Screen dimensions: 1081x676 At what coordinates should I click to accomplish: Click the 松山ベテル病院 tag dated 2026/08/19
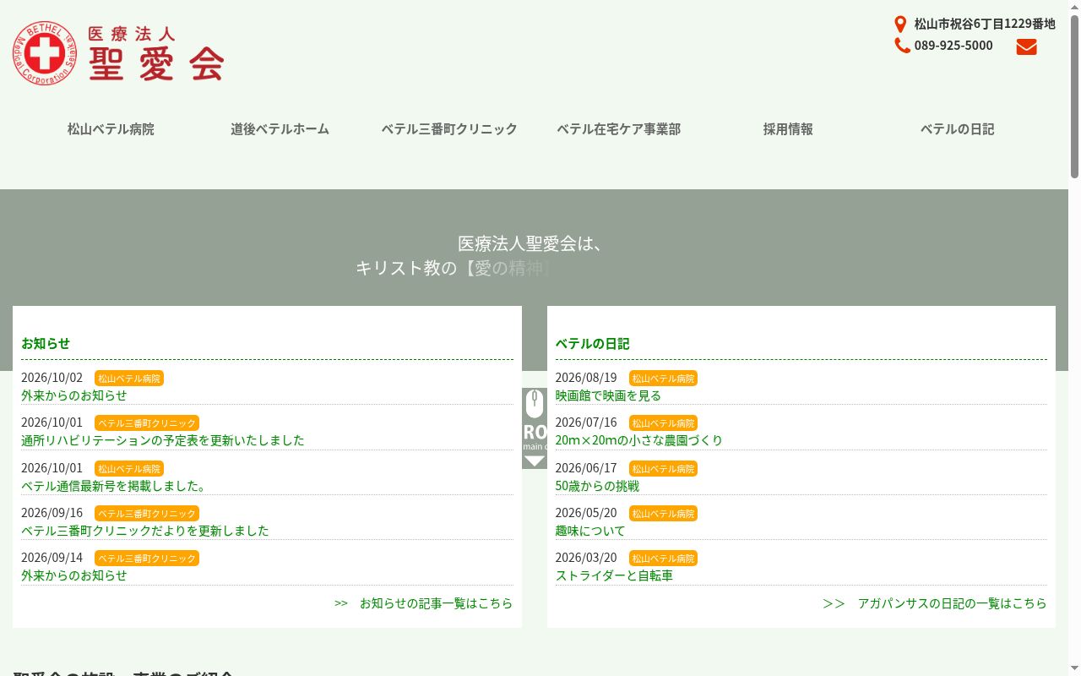tap(663, 379)
